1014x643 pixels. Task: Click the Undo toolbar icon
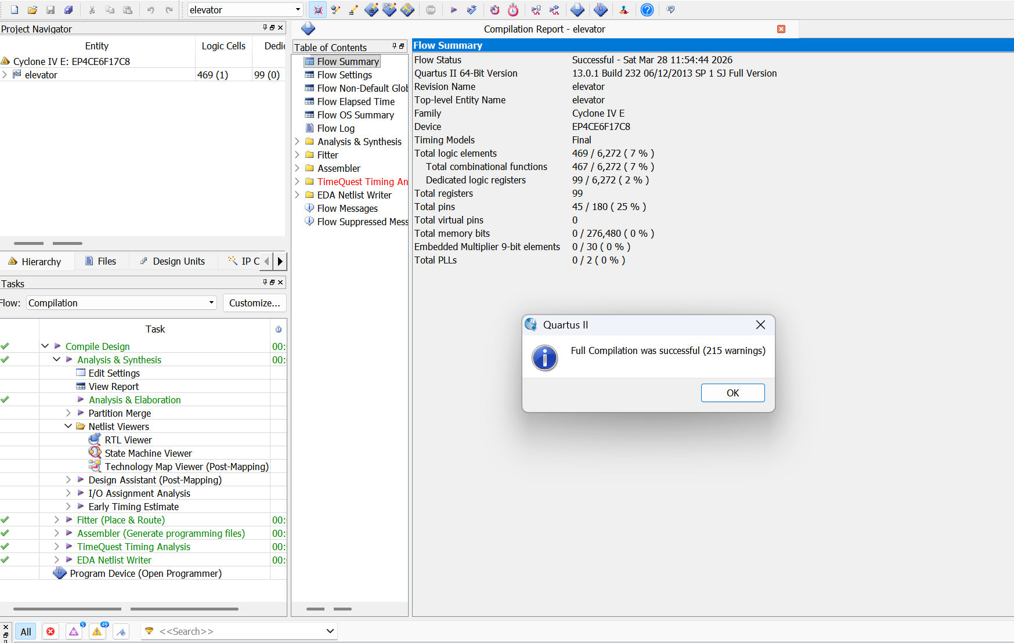click(x=150, y=10)
